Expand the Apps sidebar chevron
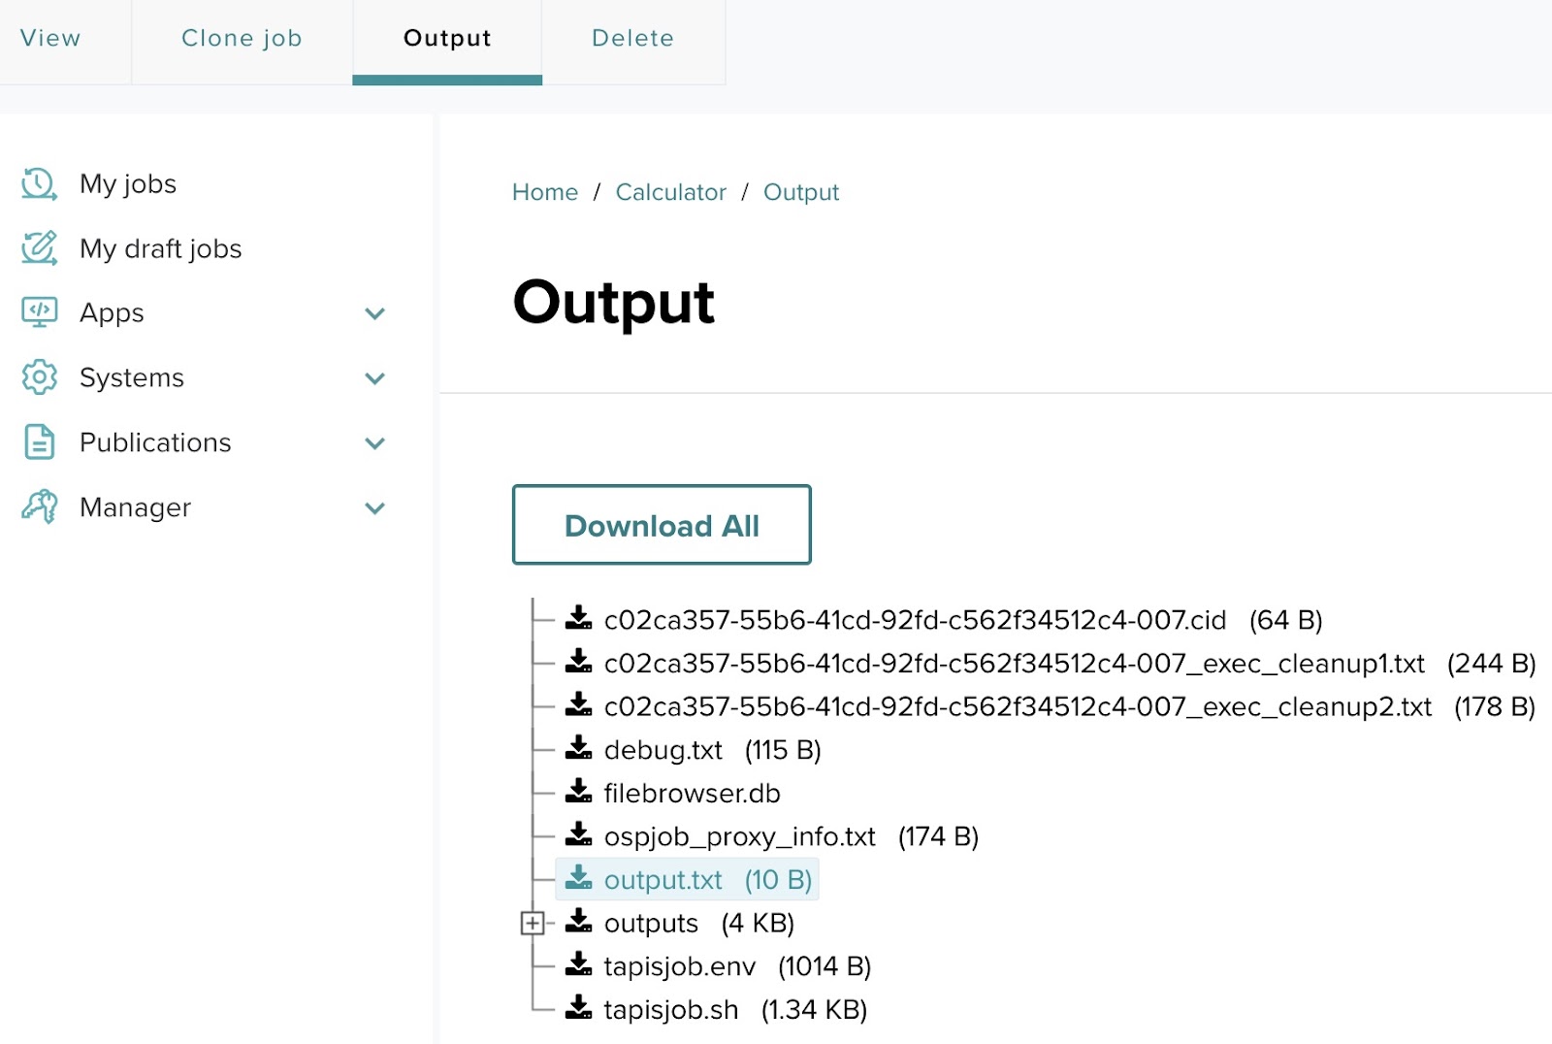This screenshot has width=1552, height=1044. [x=374, y=313]
